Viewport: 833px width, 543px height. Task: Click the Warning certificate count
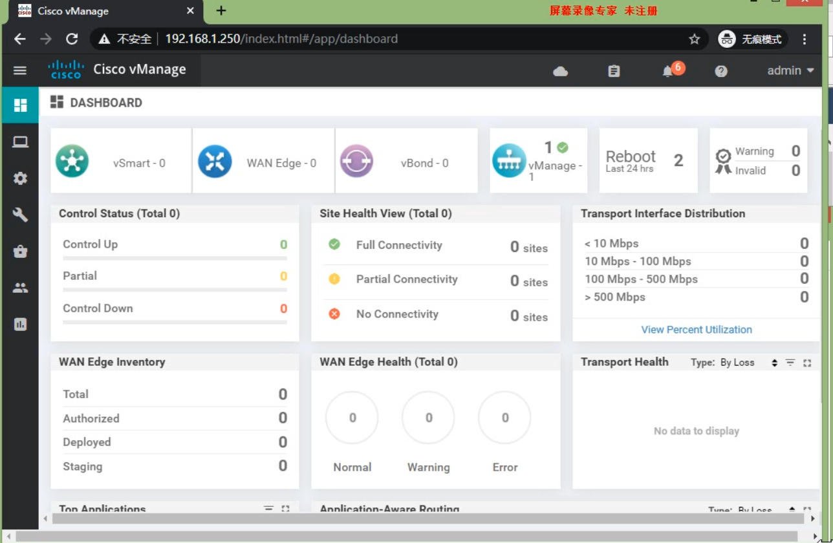pyautogui.click(x=795, y=151)
